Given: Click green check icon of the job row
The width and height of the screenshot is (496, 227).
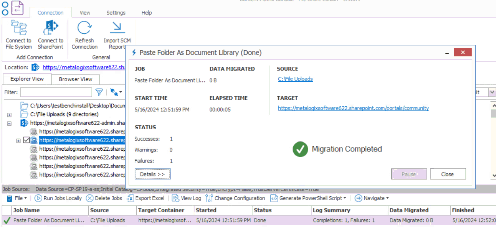Looking at the screenshot, I should pos(7,220).
